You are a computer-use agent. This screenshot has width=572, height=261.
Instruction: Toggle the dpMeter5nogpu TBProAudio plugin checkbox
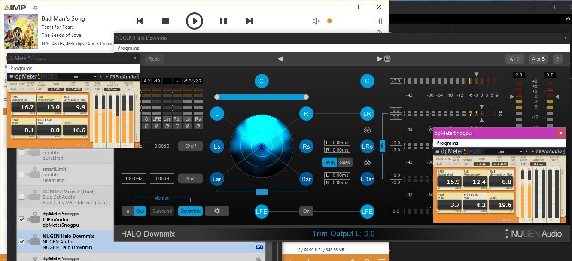[22, 219]
